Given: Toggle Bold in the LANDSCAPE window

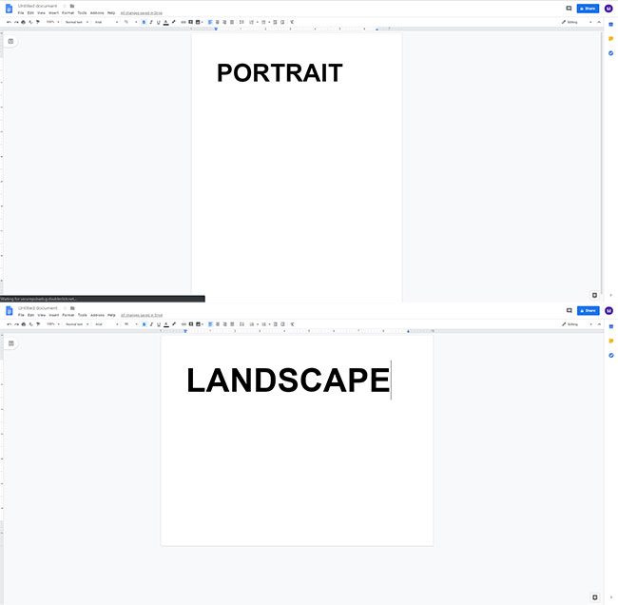Looking at the screenshot, I should 145,324.
